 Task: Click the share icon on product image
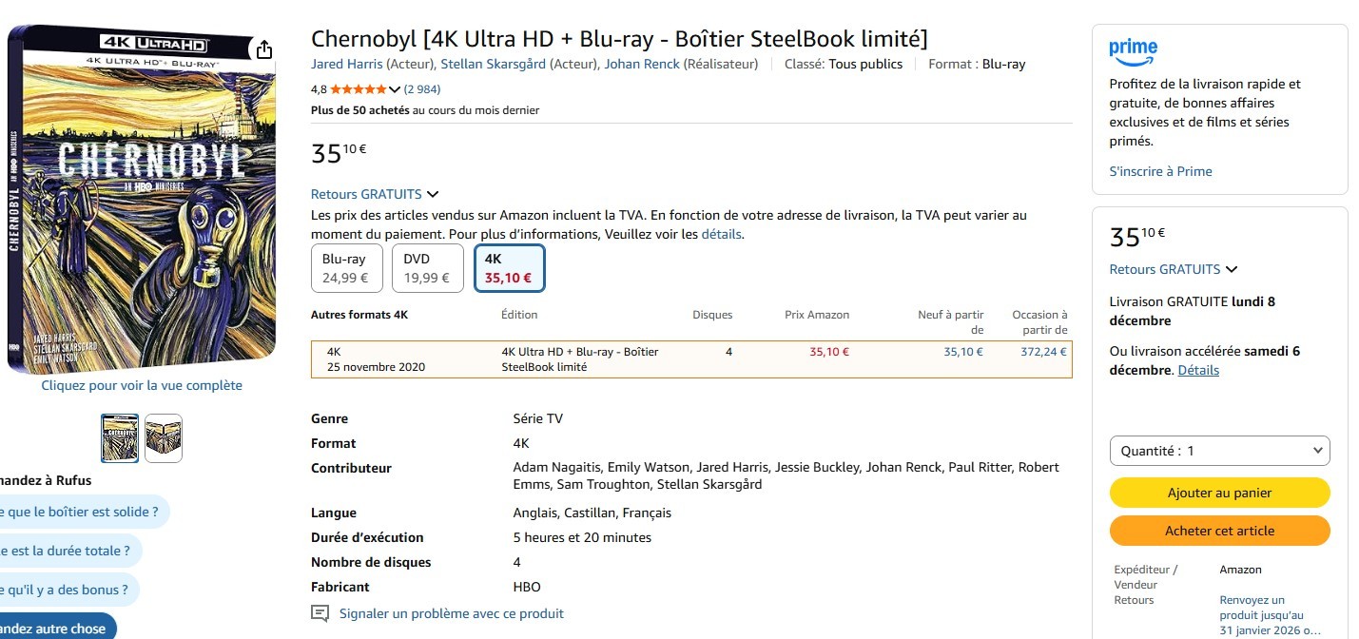pos(264,49)
